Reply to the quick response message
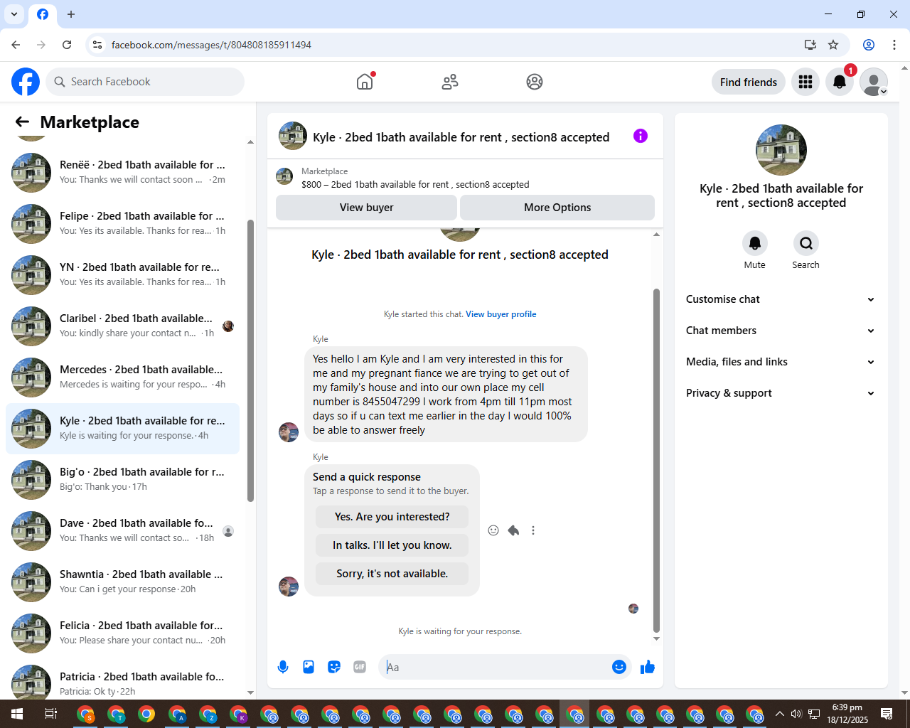 tap(513, 530)
